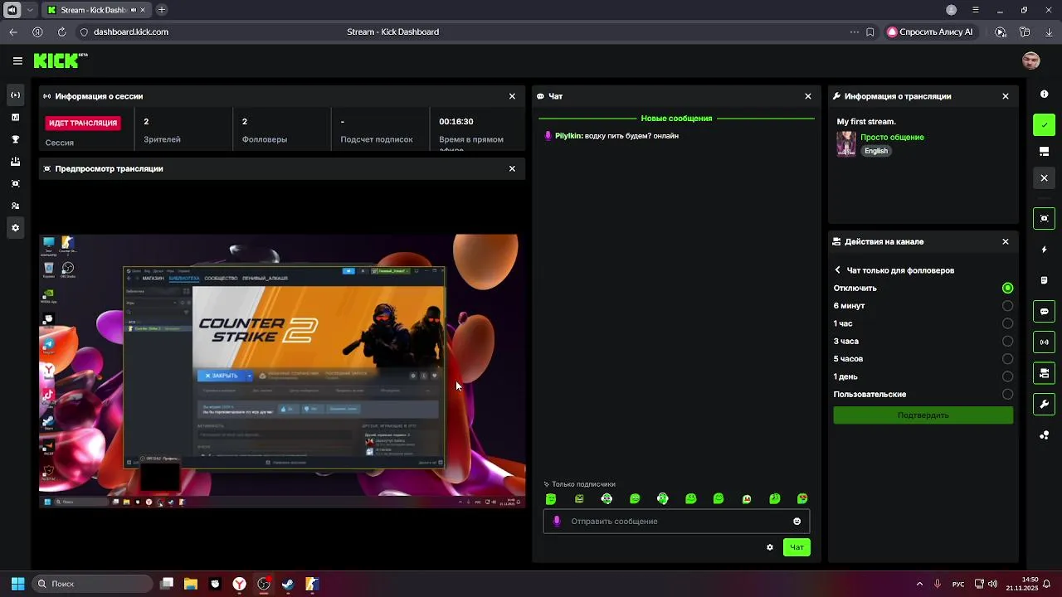Click the three-dots cluster icon in right toolbar
Image resolution: width=1062 pixels, height=597 pixels.
pos(1044,435)
